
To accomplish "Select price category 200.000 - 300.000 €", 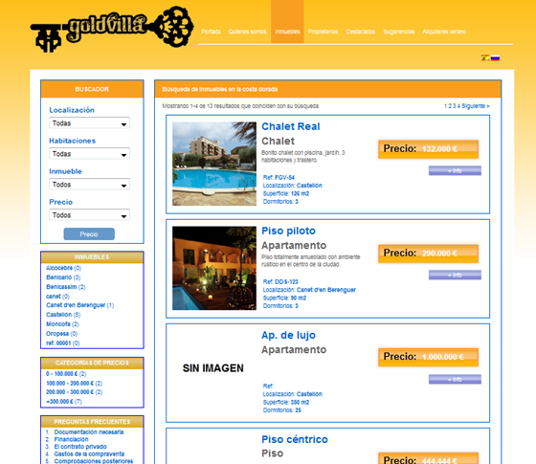I will 75,392.
